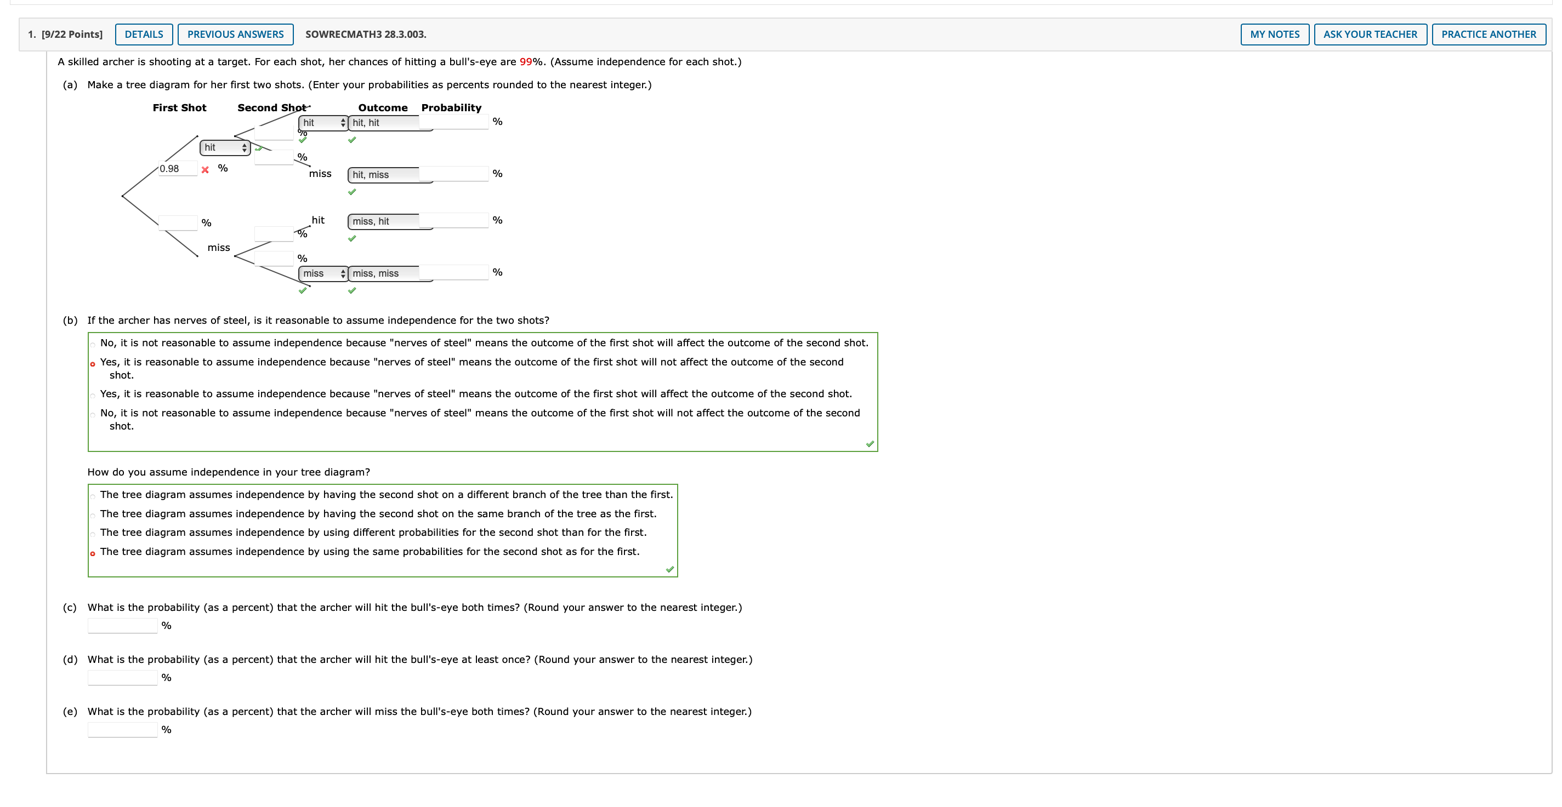Click the green checkmark under 'miss, hit' outcome
The width and height of the screenshot is (1562, 807).
click(x=351, y=239)
